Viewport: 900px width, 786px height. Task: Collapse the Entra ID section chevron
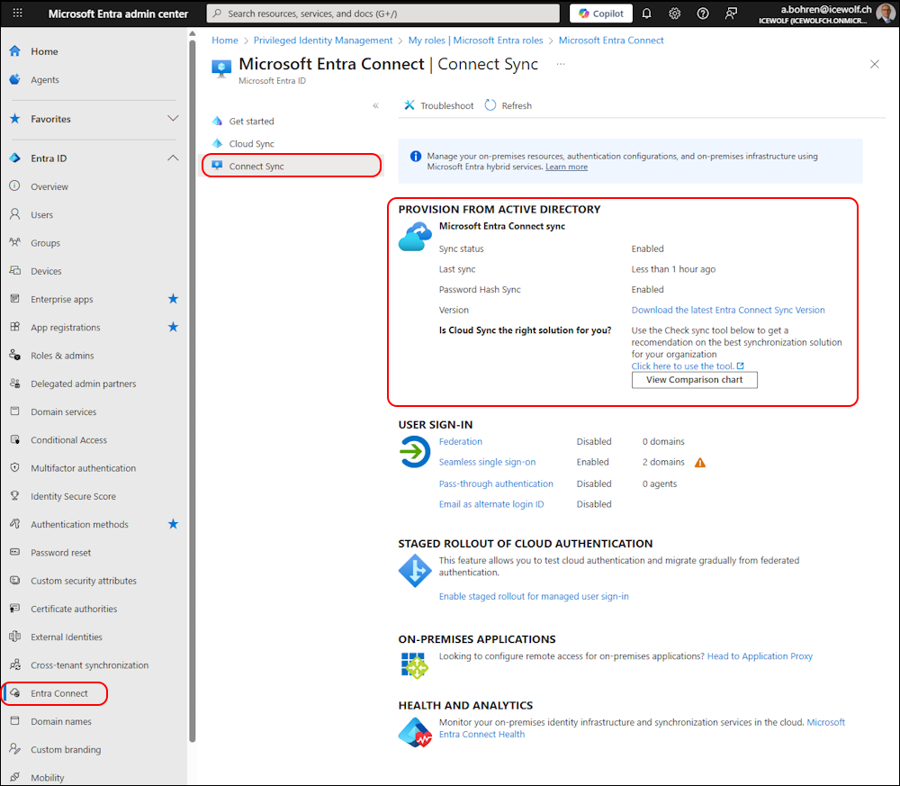tap(173, 158)
